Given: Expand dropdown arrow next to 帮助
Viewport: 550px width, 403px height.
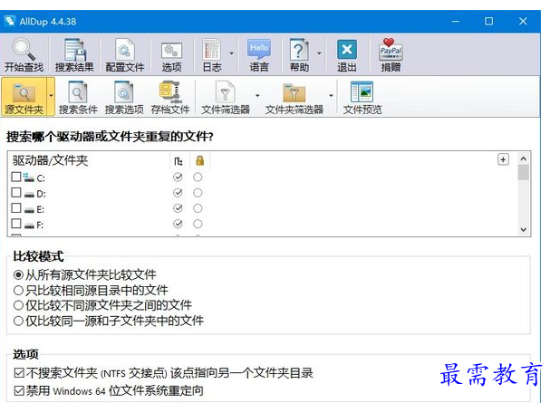Looking at the screenshot, I should pyautogui.click(x=319, y=53).
